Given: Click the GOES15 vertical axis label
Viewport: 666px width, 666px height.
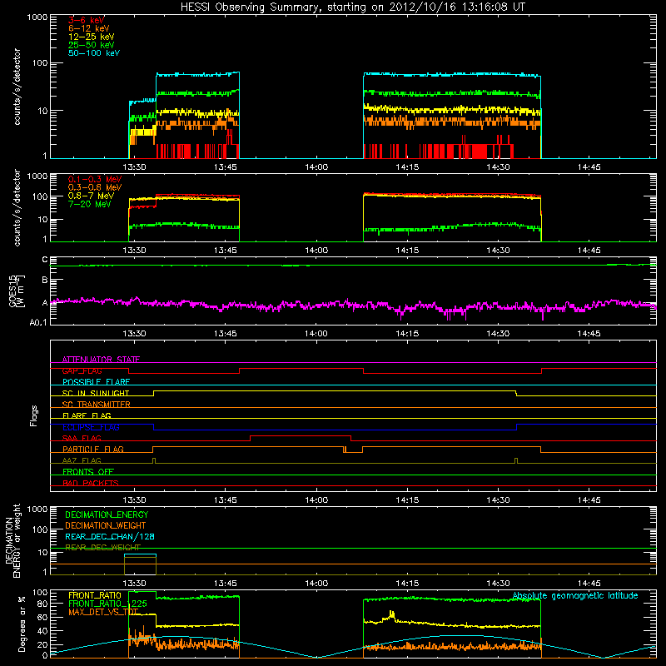Looking at the screenshot, I should (17, 291).
